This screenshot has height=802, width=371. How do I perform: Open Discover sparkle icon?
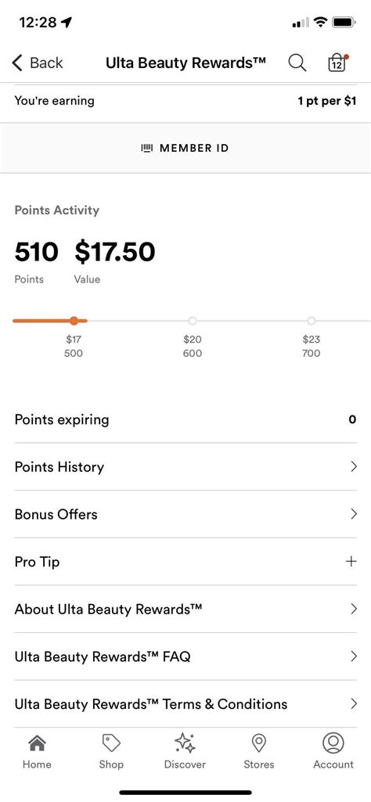(185, 743)
